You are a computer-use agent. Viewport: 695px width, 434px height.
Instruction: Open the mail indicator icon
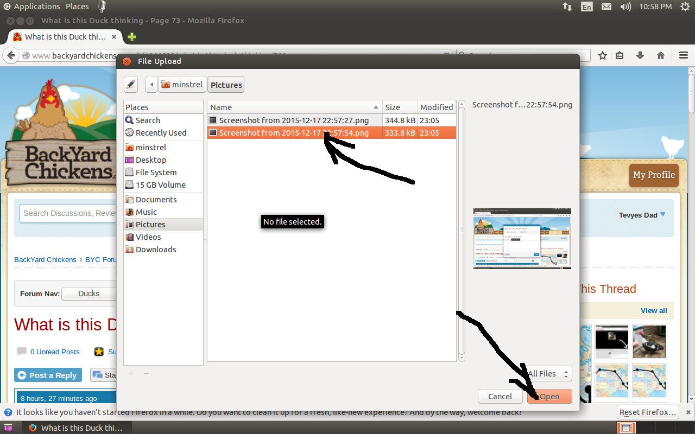(606, 7)
